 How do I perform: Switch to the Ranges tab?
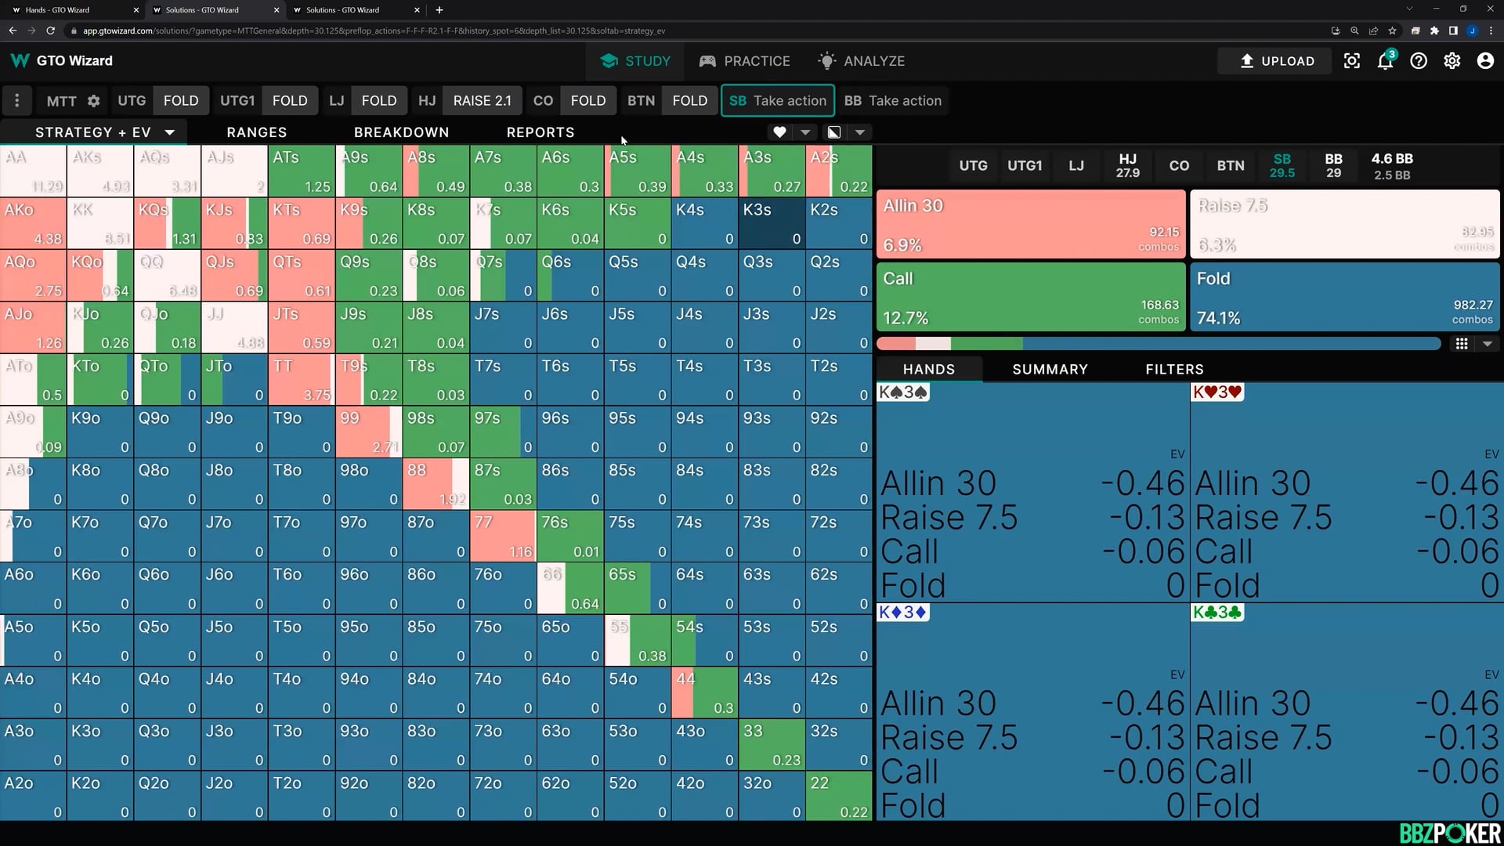(x=256, y=132)
